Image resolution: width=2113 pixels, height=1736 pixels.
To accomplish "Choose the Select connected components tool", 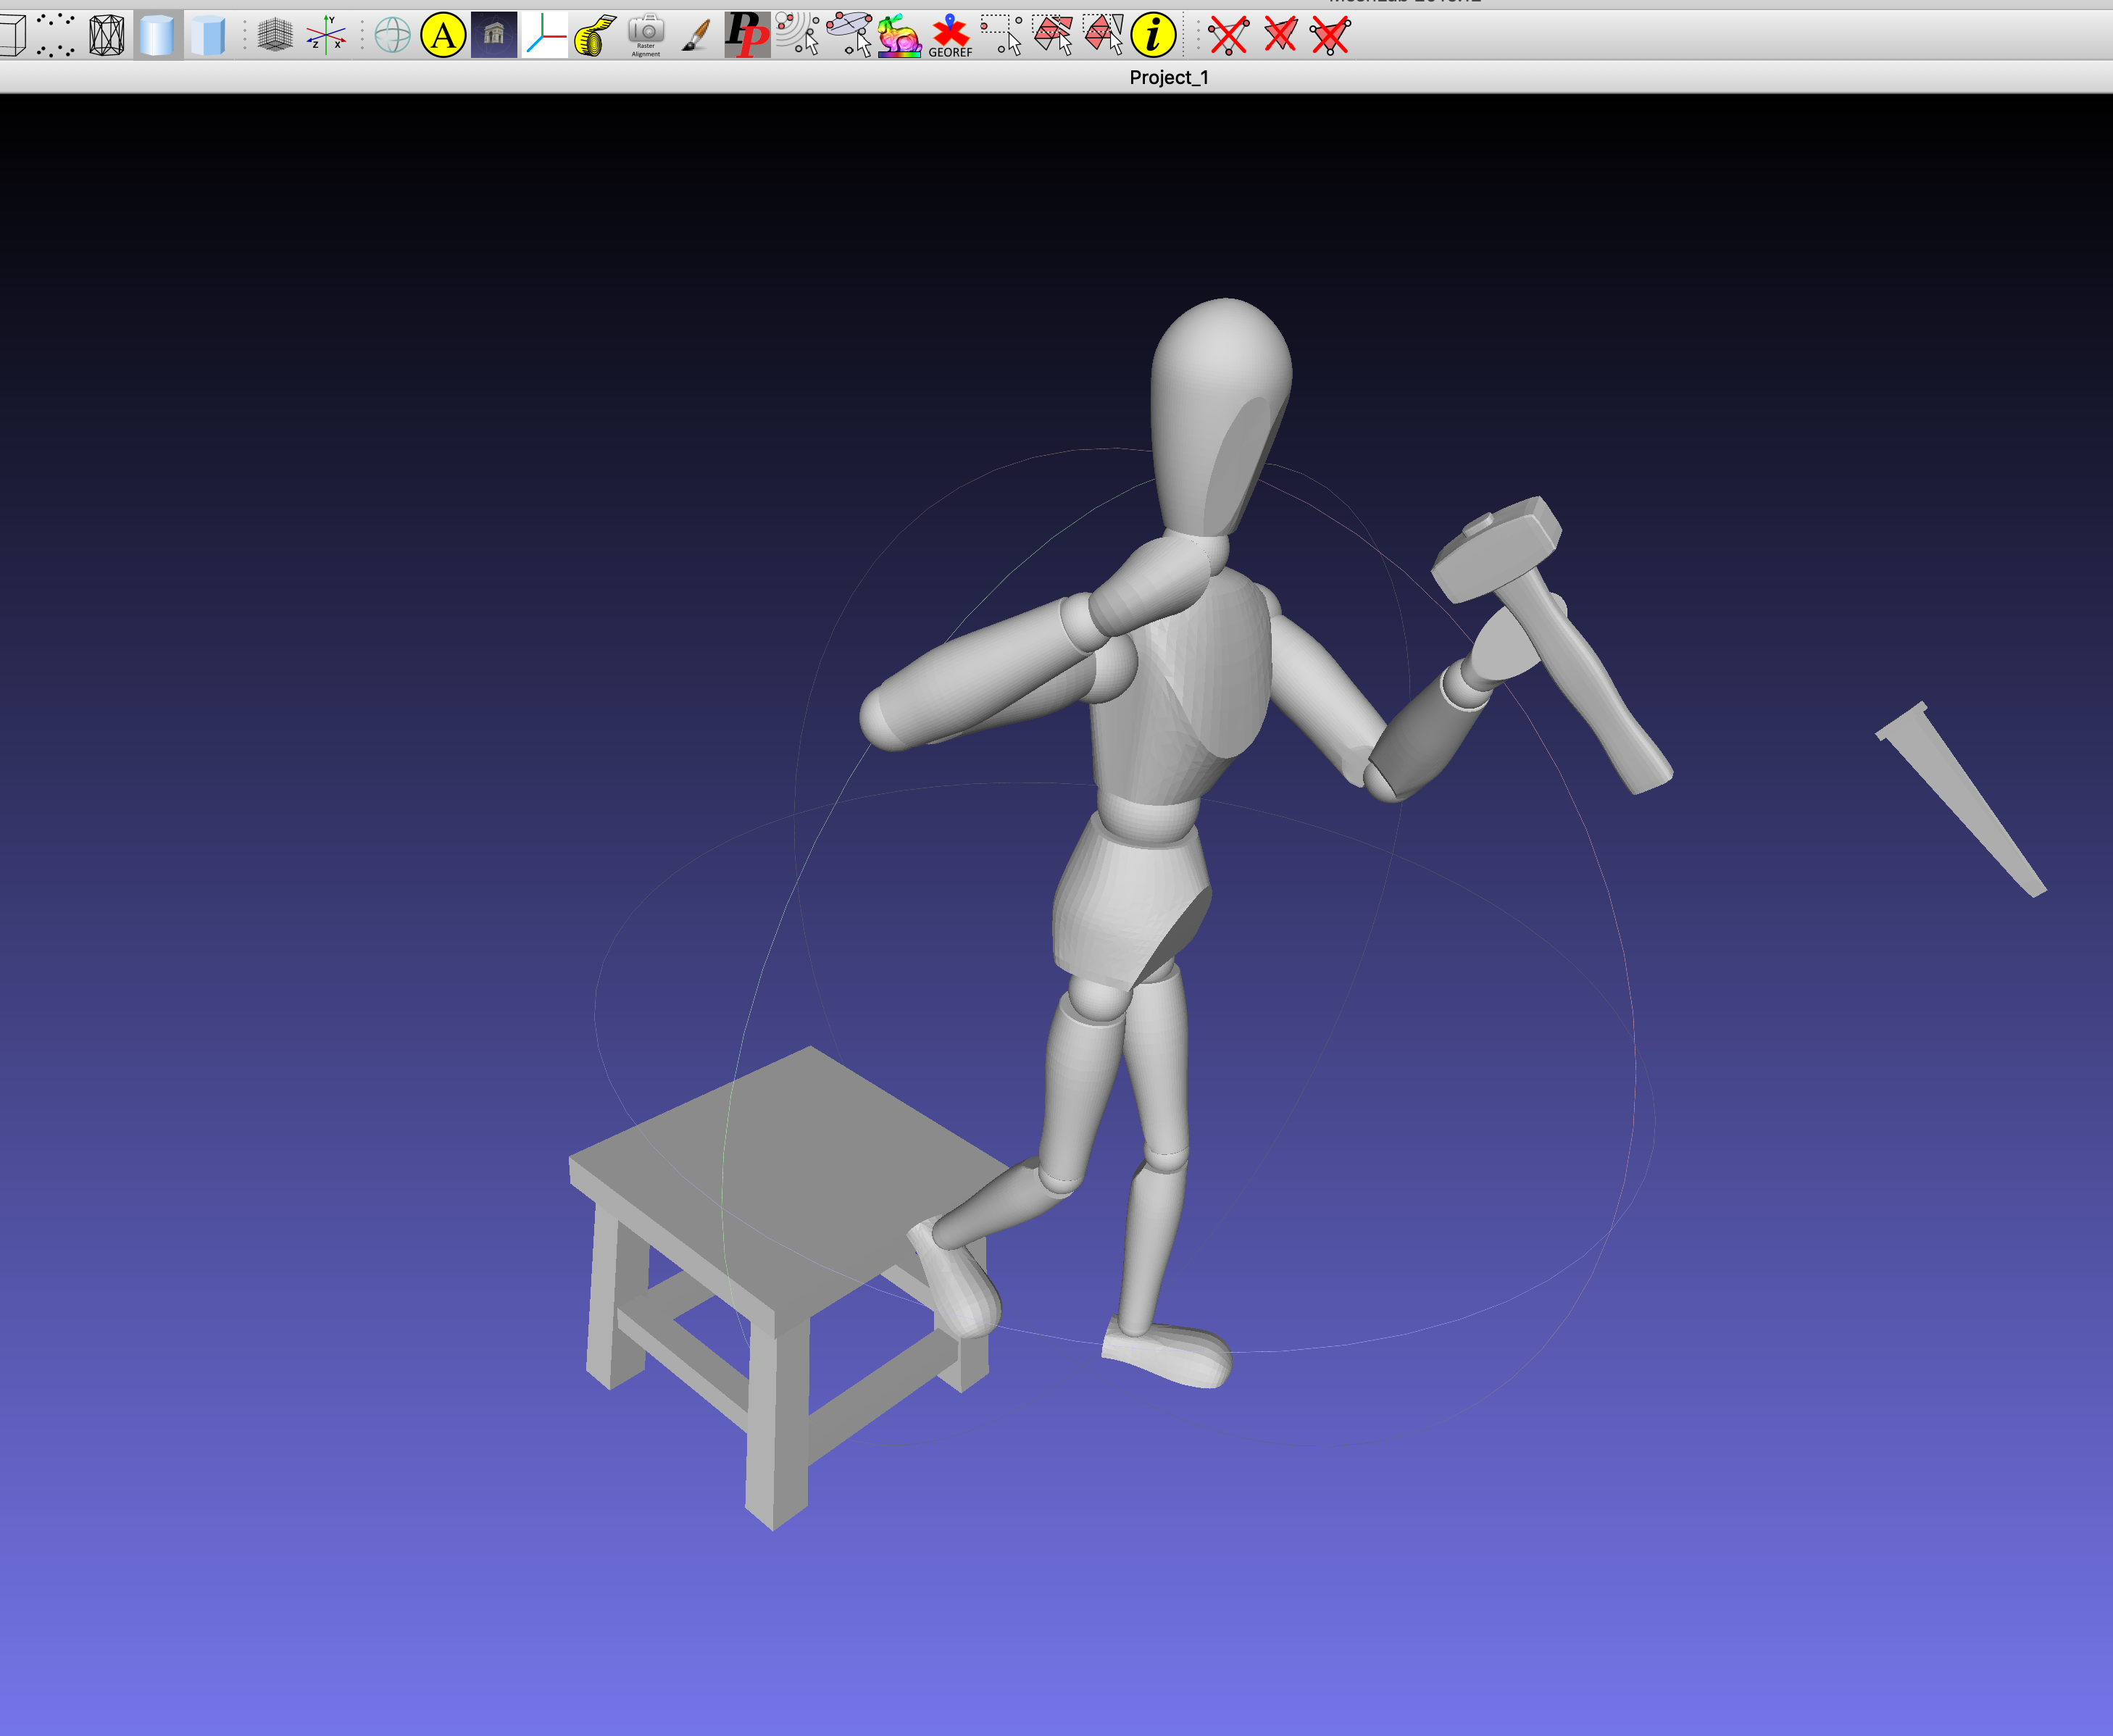I will tap(1103, 35).
